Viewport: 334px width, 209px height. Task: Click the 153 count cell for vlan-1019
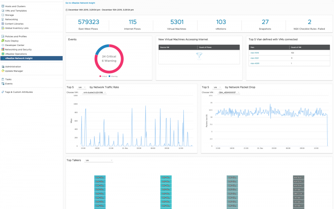pyautogui.click(x=292, y=53)
